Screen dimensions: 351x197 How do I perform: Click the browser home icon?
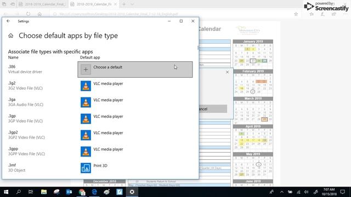pos(39,14)
